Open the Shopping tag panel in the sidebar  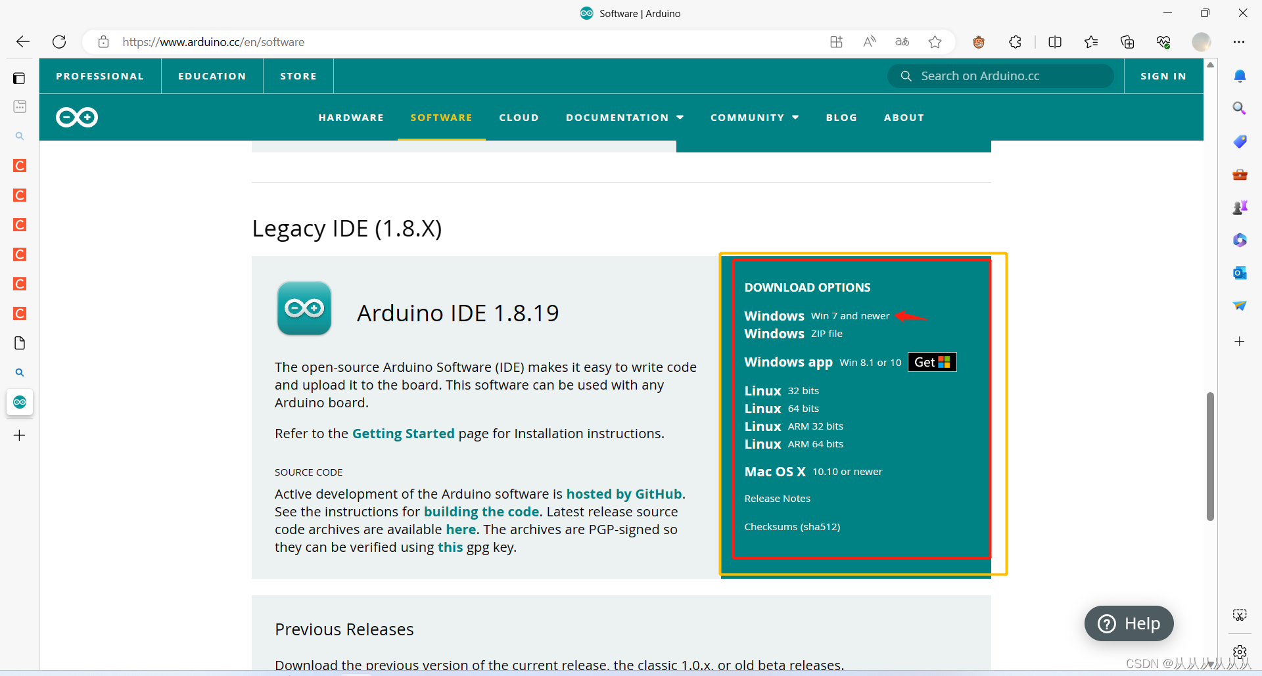tap(1240, 141)
